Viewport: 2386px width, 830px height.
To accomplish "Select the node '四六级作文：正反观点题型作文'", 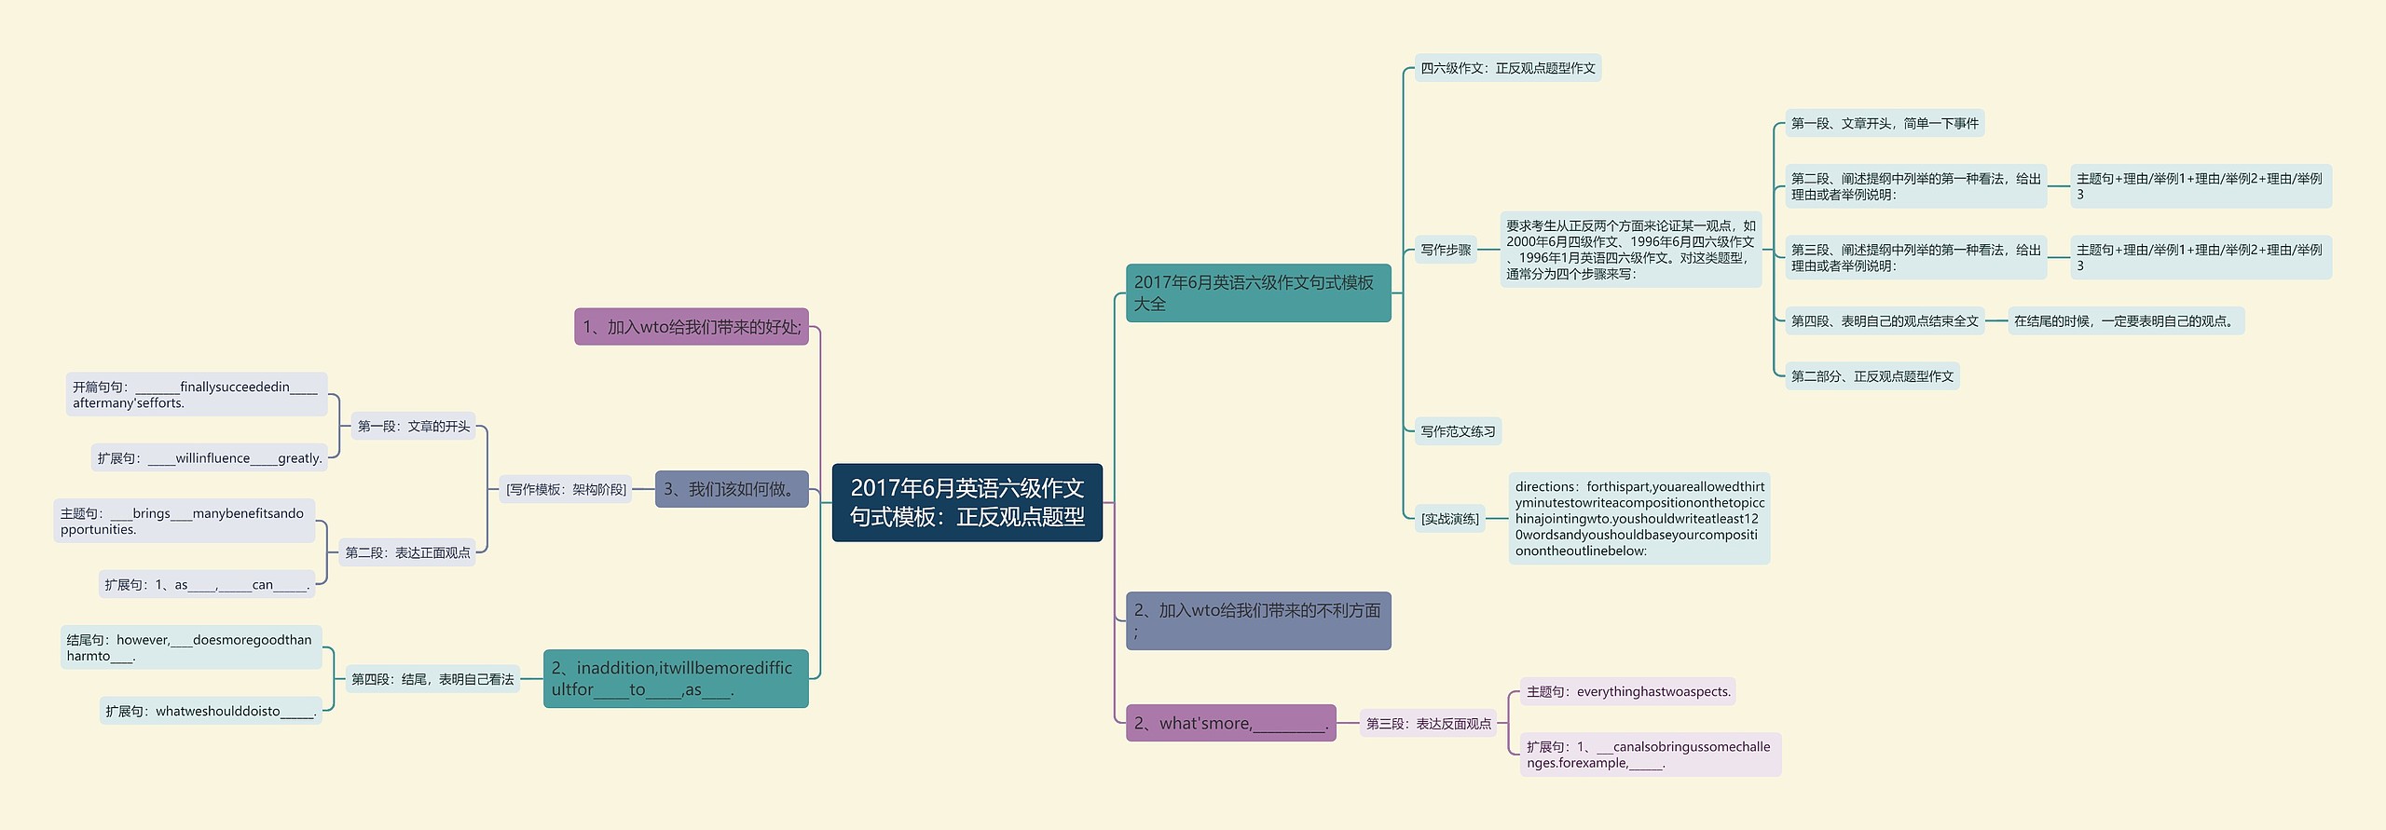I will [1507, 68].
